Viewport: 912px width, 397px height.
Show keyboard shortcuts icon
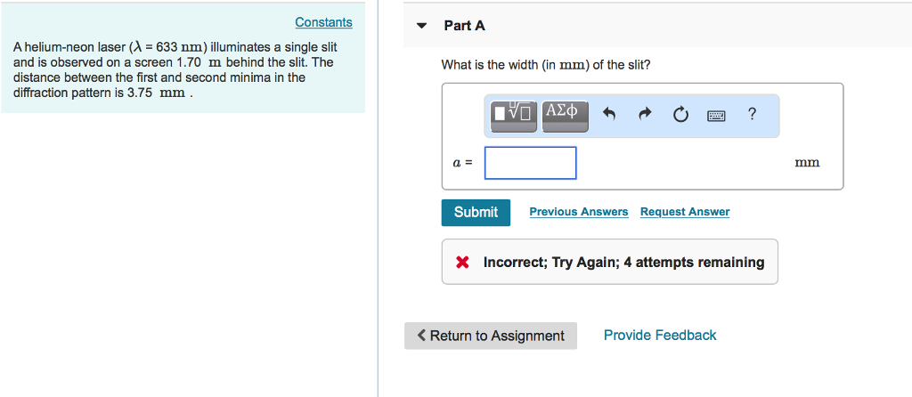(x=717, y=116)
